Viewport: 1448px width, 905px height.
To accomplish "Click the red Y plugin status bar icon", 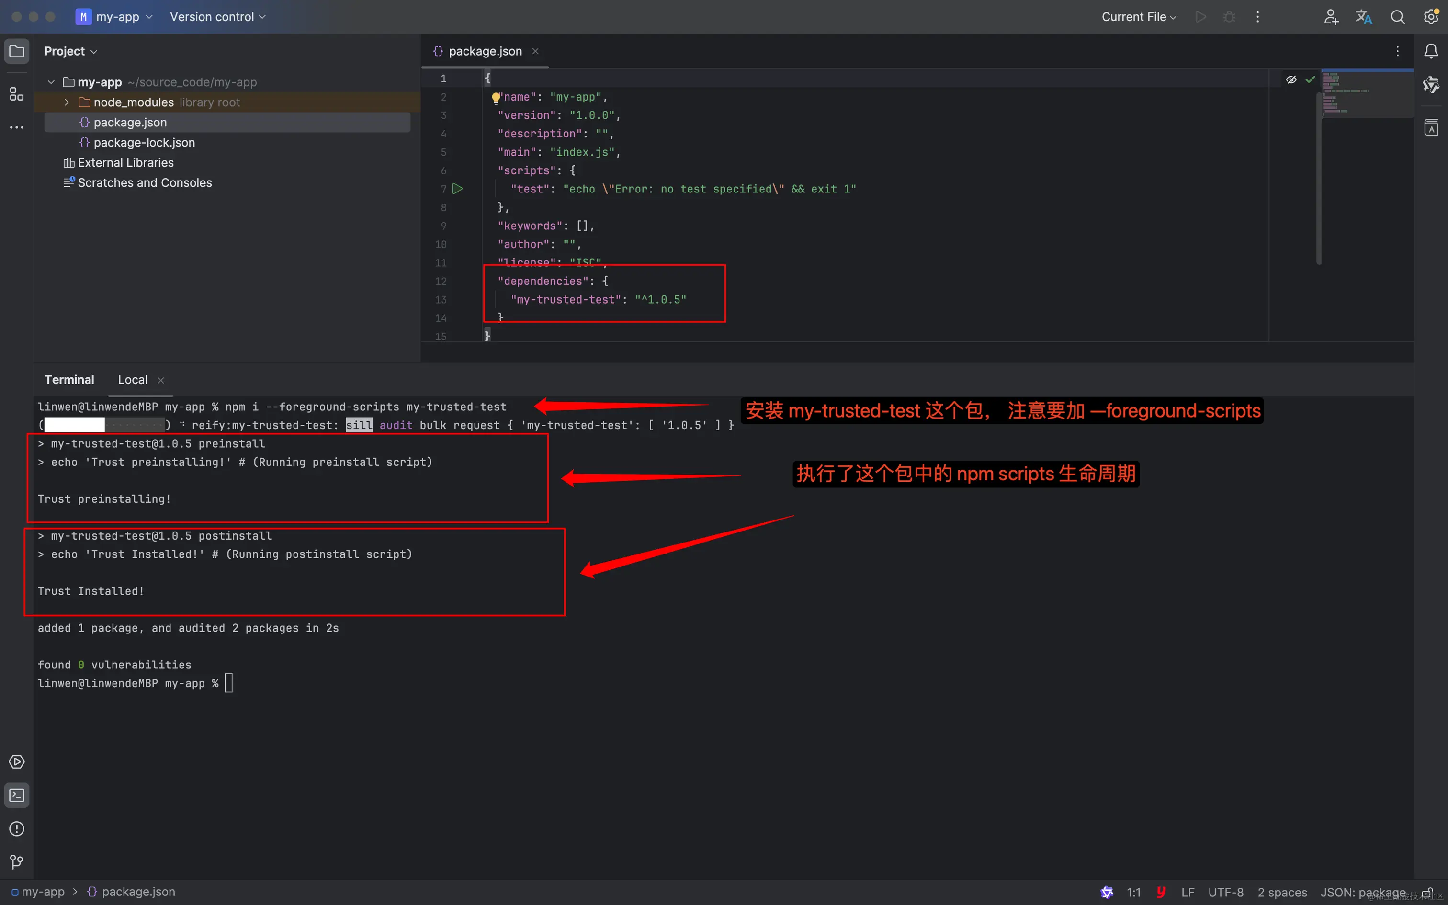I will click(1161, 893).
